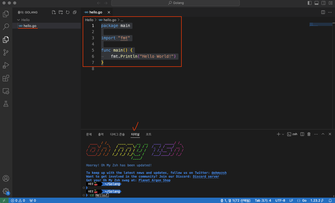
Task: Close the bottom panel
Action: pyautogui.click(x=330, y=134)
